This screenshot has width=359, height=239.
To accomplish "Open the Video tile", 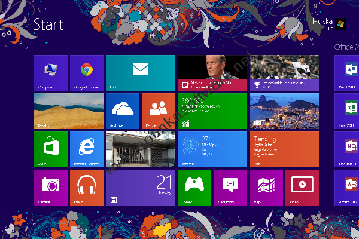I will click(302, 188).
